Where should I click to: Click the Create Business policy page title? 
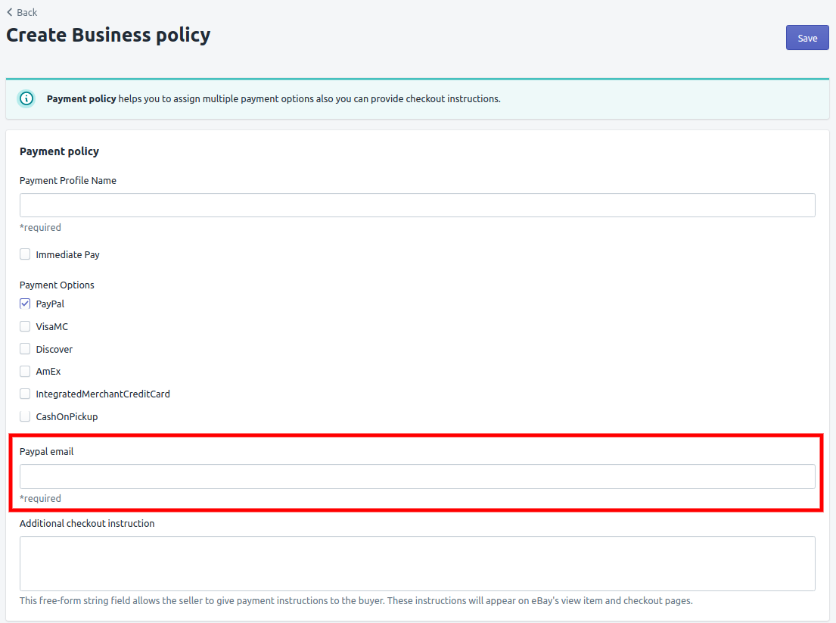pos(108,35)
